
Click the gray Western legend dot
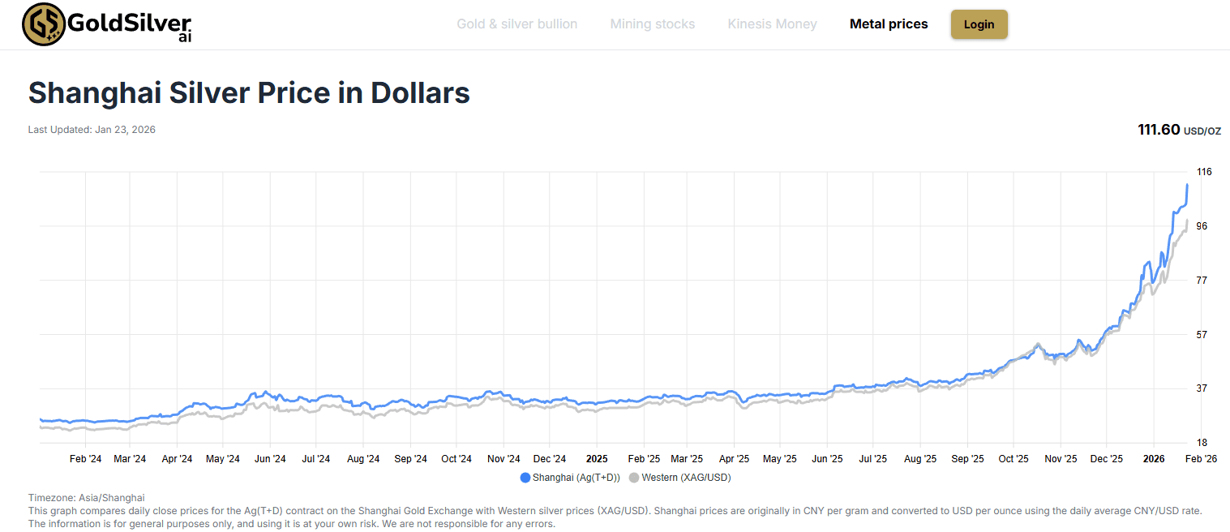[634, 478]
